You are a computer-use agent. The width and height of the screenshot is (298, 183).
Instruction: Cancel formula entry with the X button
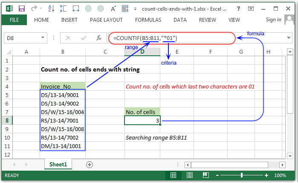(68, 38)
